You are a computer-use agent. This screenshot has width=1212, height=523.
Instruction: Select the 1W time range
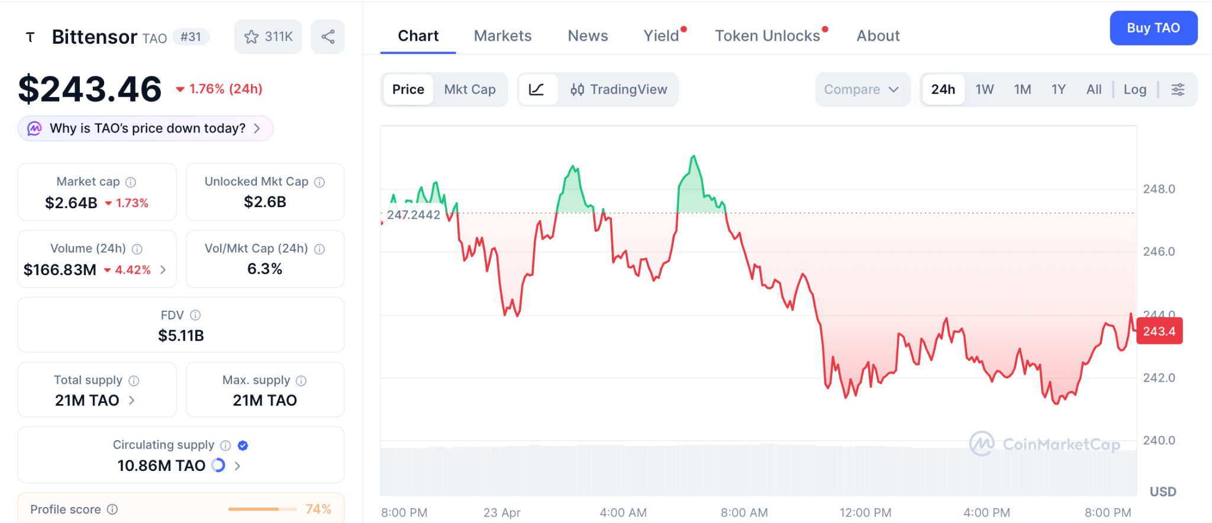(x=984, y=89)
